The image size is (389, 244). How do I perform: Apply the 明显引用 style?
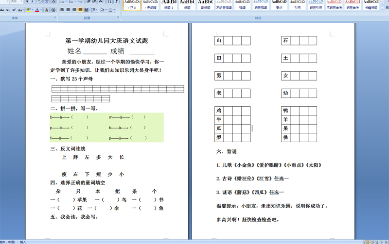(x=316, y=5)
